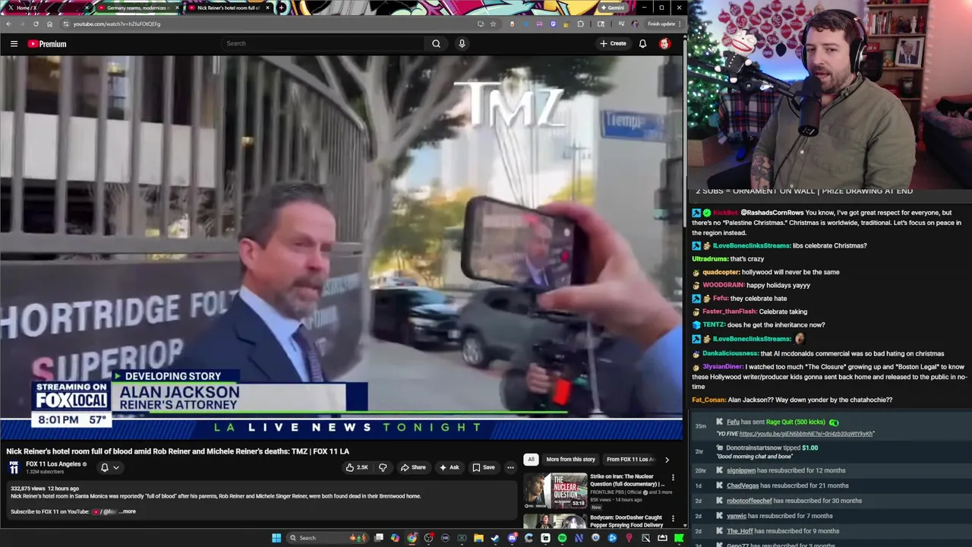Click chat username 'Ultradrums'
The height and width of the screenshot is (547, 972).
(709, 259)
